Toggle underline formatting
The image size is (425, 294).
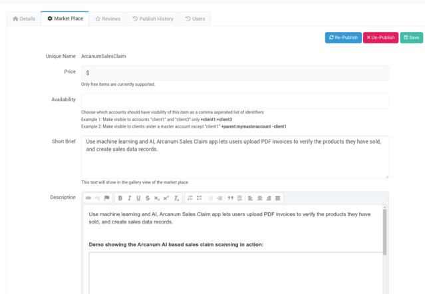click(x=138, y=198)
